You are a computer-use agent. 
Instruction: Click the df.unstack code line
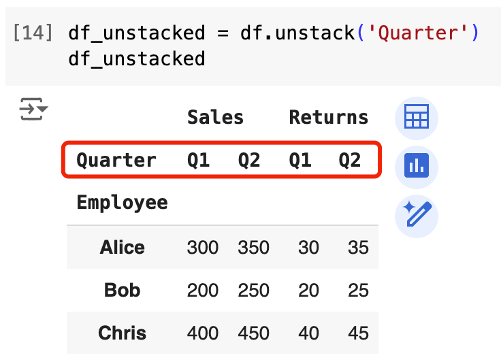[x=273, y=33]
